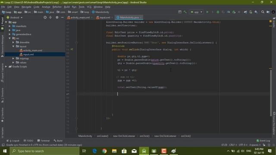Collapse all in Project panel
Screen dimensions: 276x155
[x=50, y=17]
